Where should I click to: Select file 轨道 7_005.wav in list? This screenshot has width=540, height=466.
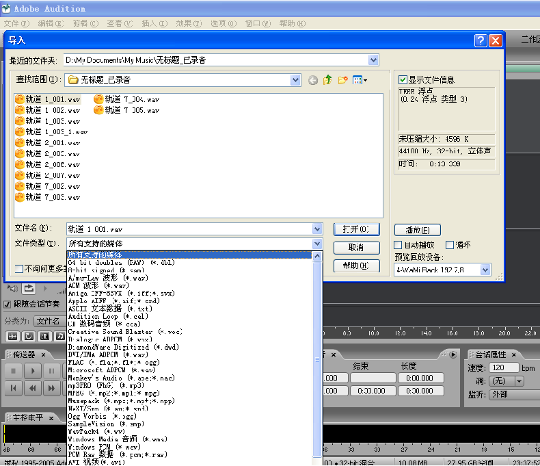pyautogui.click(x=126, y=110)
